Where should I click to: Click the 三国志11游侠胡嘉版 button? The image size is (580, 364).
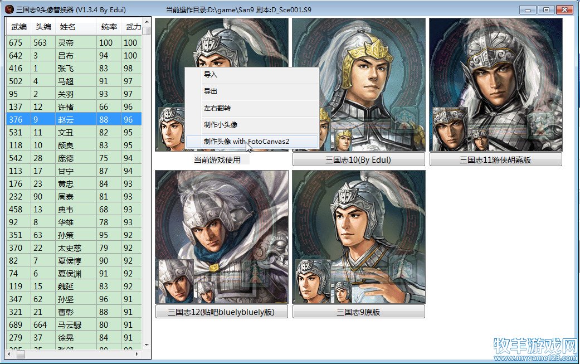[x=496, y=160]
